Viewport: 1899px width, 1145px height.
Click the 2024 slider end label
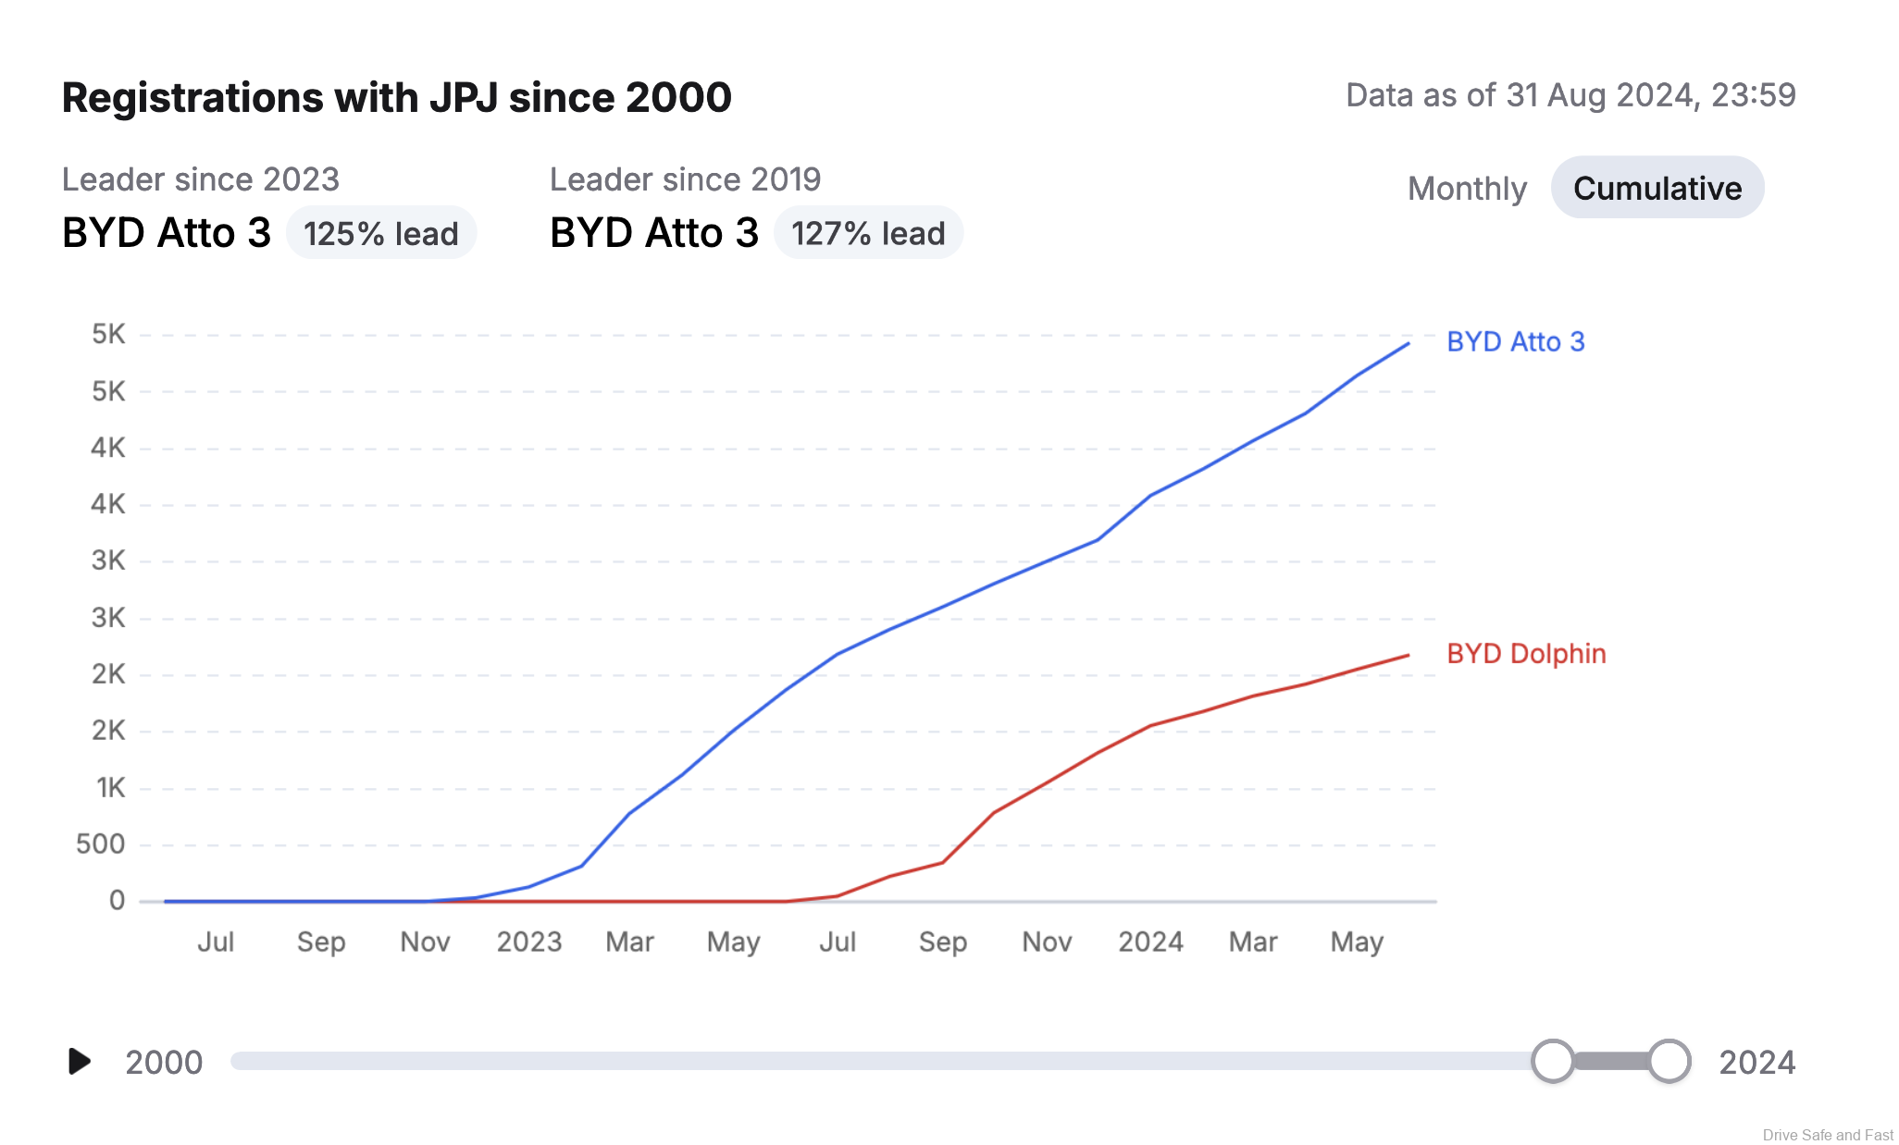[1756, 1063]
